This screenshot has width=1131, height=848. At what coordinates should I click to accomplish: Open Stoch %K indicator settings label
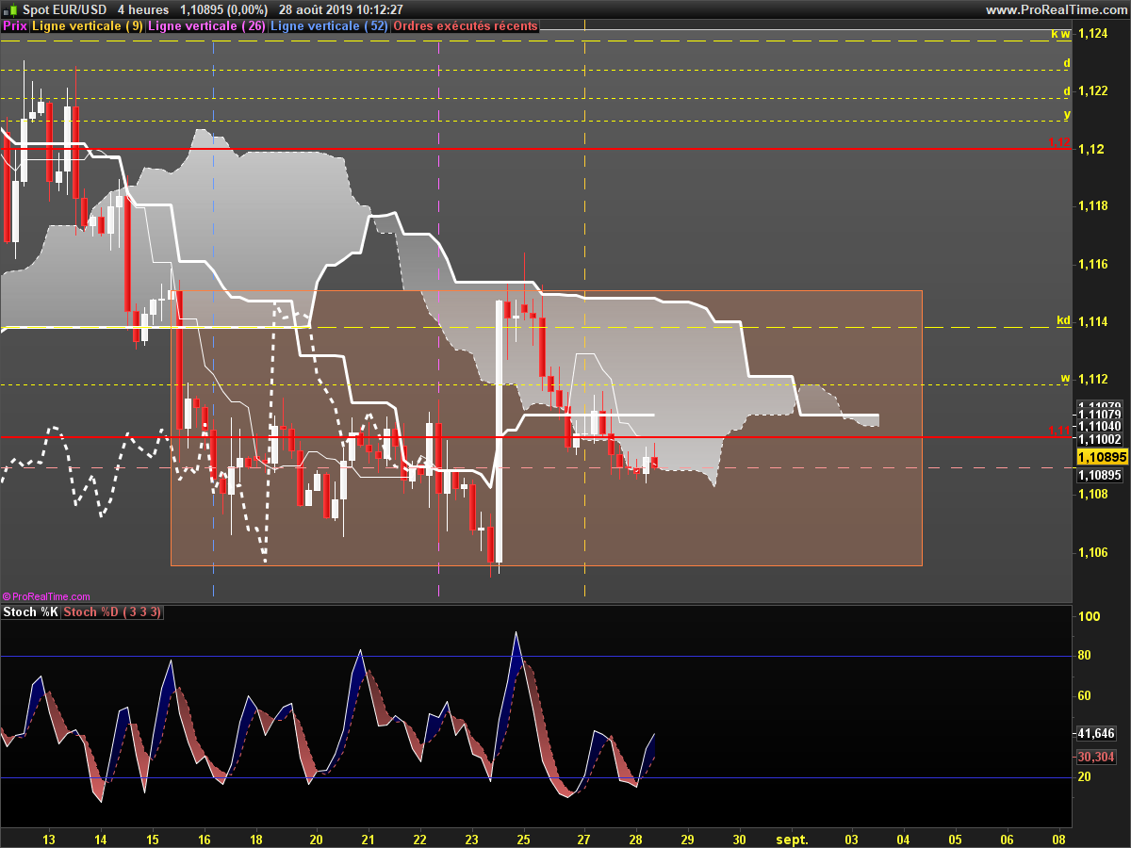(31, 612)
